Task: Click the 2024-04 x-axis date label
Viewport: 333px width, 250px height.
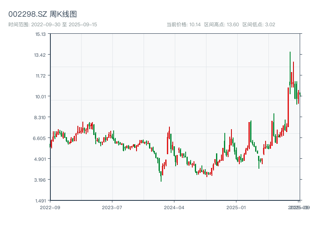Action: pos(174,207)
